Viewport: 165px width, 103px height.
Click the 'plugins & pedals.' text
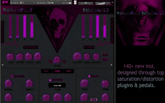coord(136,85)
